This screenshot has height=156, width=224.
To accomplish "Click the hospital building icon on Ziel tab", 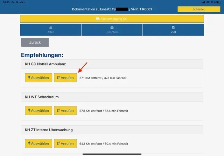I will 173,28.
